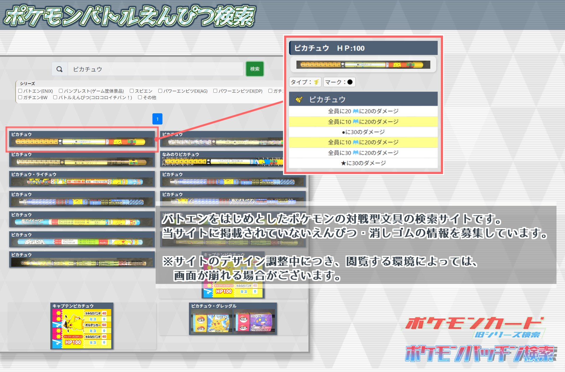Select the red-outlined ピカチュウ orange pencil card
The width and height of the screenshot is (565, 372).
(82, 139)
